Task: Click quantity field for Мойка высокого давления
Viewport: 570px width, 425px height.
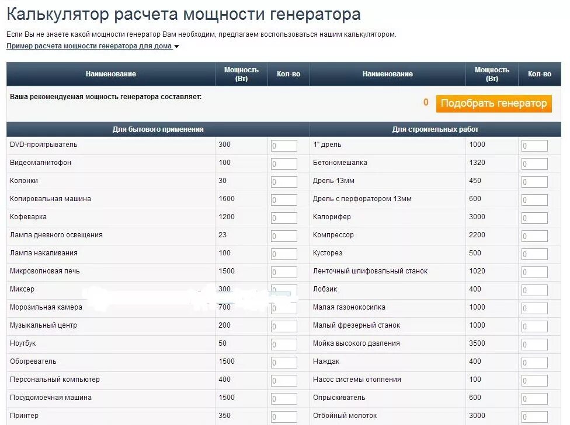Action: coord(534,345)
